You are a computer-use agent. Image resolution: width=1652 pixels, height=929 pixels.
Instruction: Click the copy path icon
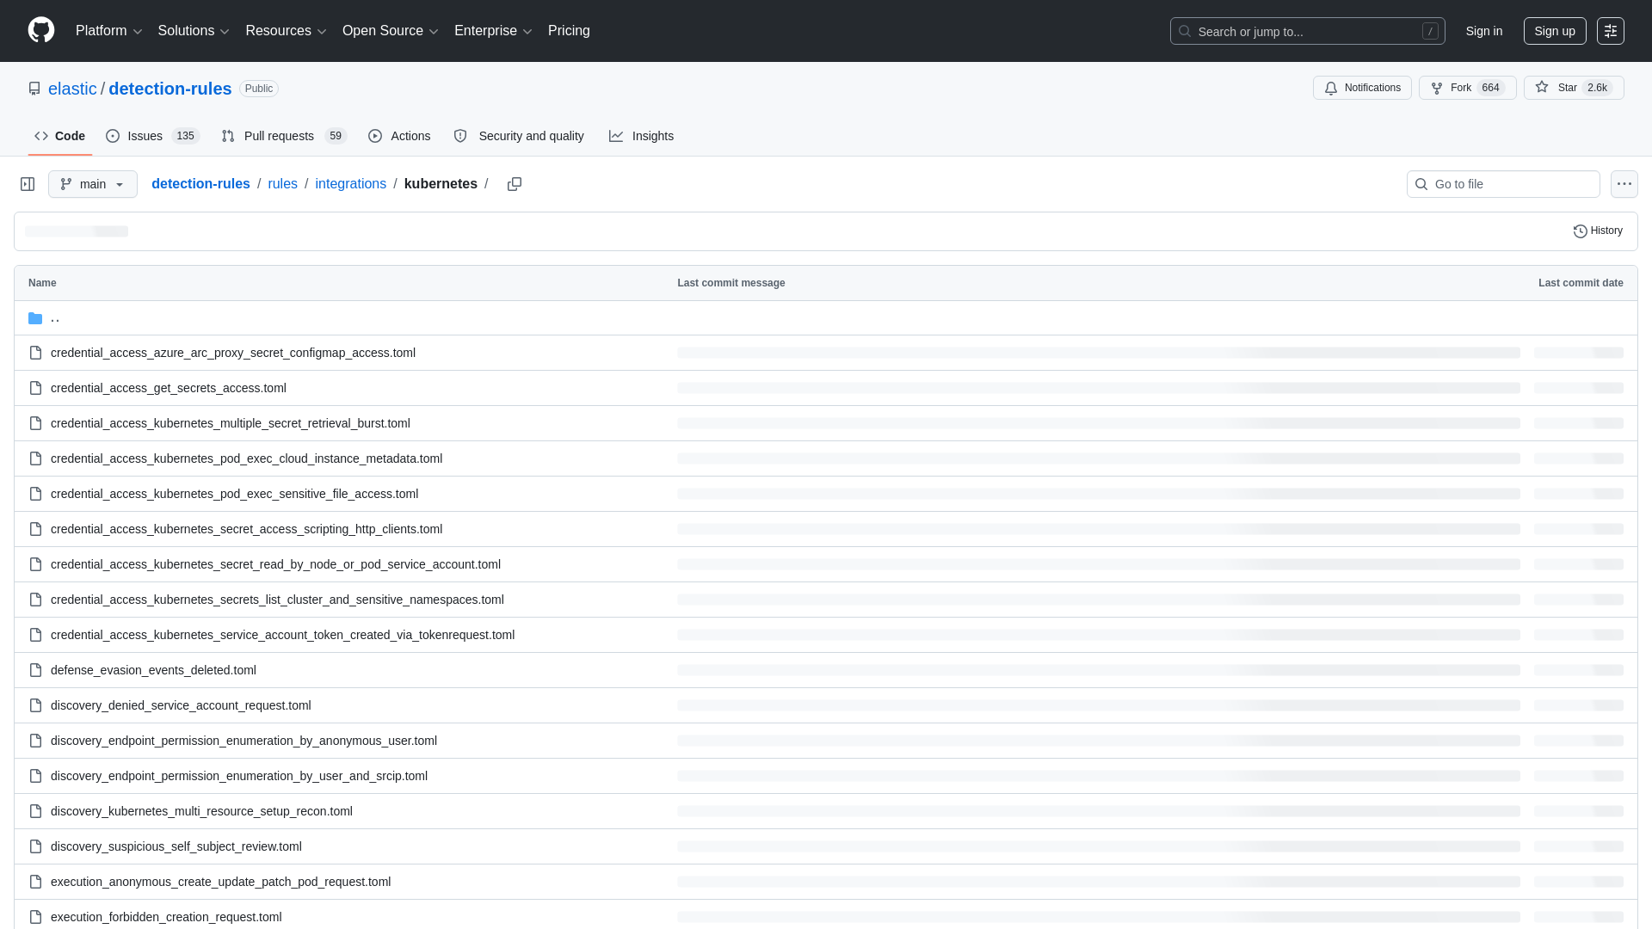click(x=515, y=184)
